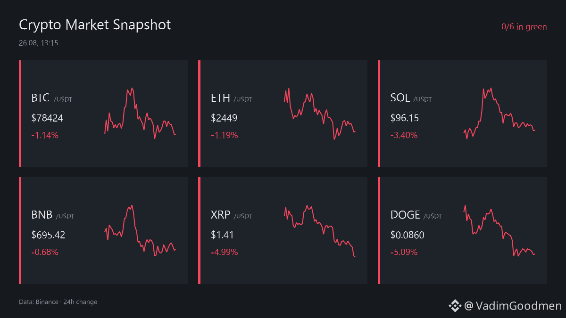Click the BNB price $695.42
Screen dimensions: 566x318
click(x=48, y=235)
